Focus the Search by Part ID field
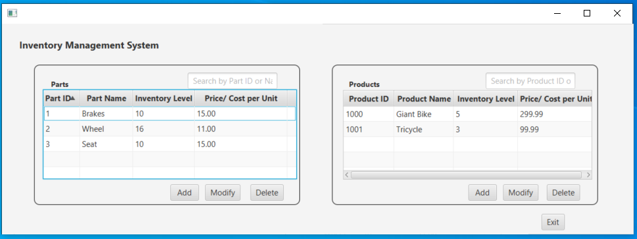This screenshot has height=239, width=637. tap(232, 81)
